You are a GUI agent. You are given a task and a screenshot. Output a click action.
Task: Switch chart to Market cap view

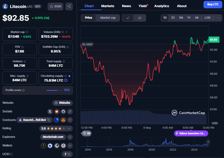tap(108, 18)
